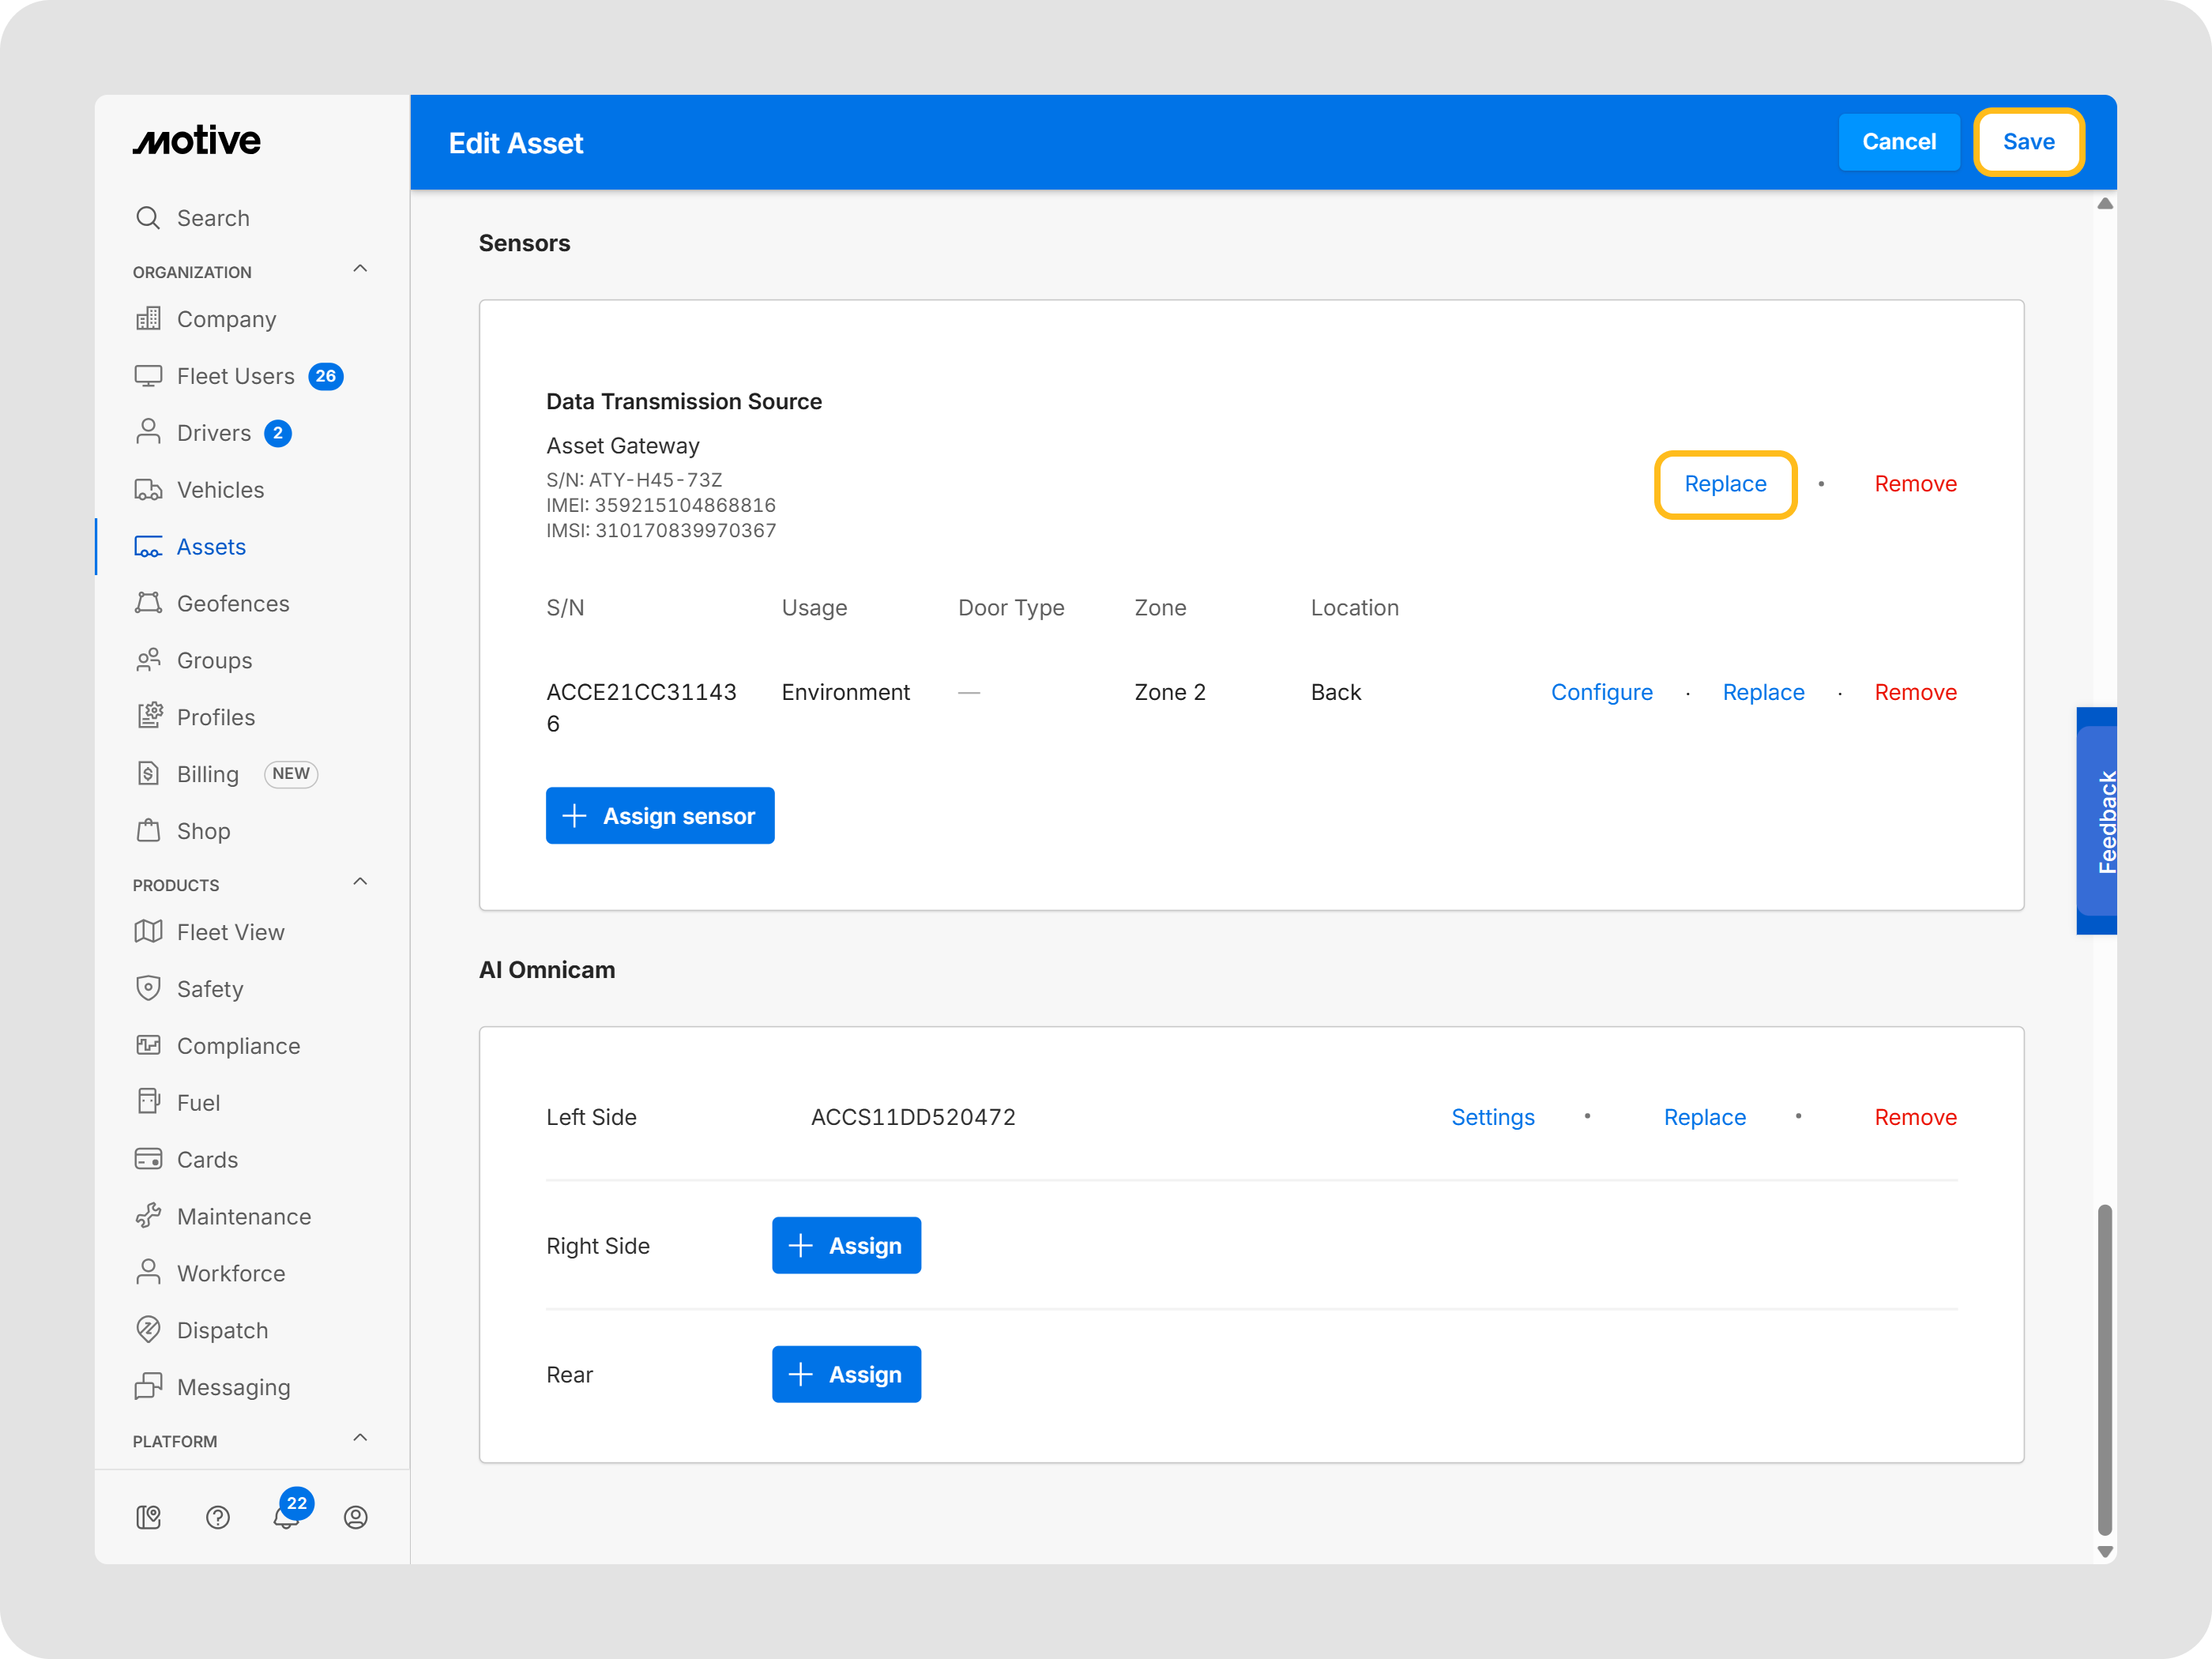
Task: Go to Vehicles in sidebar
Action: click(220, 490)
